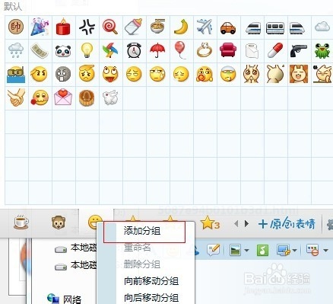Select the banana emoticon

click(x=181, y=27)
